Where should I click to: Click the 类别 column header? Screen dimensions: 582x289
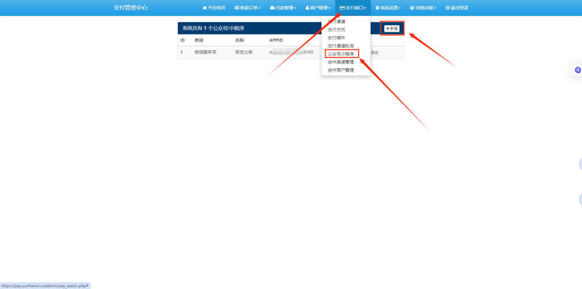[x=198, y=40]
